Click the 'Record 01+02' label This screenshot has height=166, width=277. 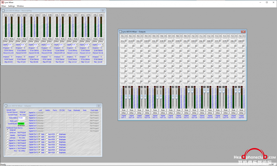9,53
